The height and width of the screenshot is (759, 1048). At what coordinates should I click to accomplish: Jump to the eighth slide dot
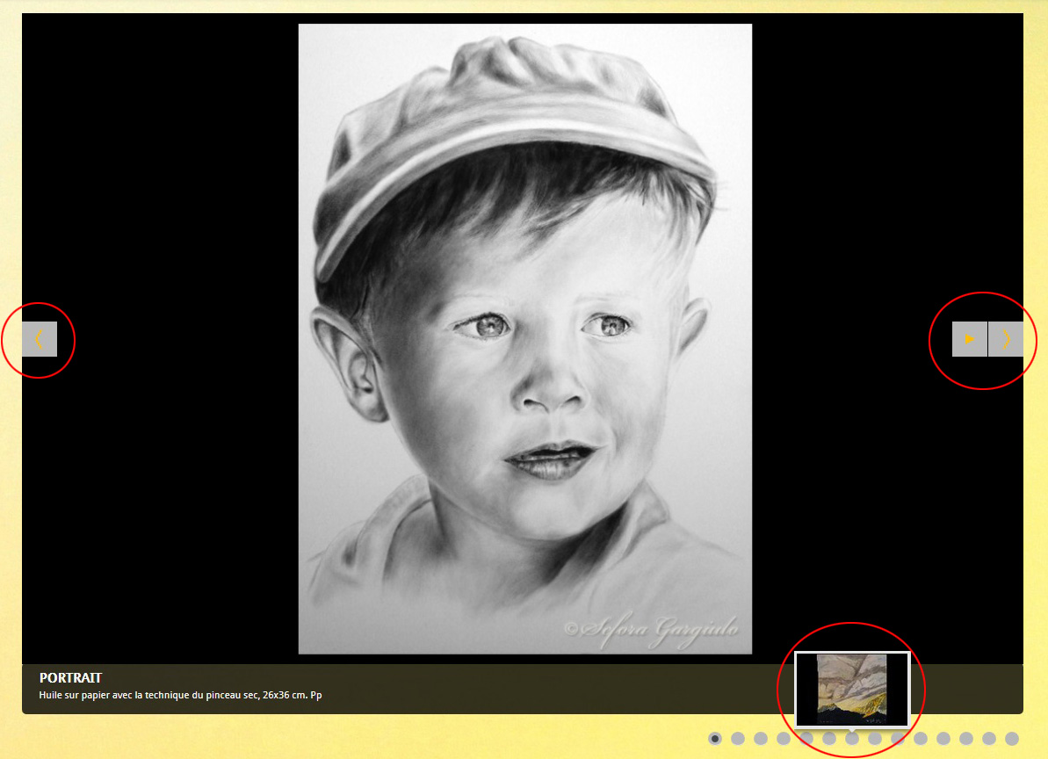(x=875, y=738)
